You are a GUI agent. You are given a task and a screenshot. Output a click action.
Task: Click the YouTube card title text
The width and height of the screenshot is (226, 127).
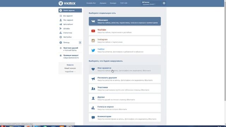tap(102, 30)
